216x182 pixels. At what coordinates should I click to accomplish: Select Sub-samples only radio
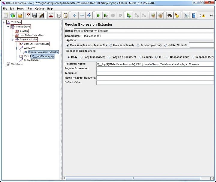pos(138,45)
